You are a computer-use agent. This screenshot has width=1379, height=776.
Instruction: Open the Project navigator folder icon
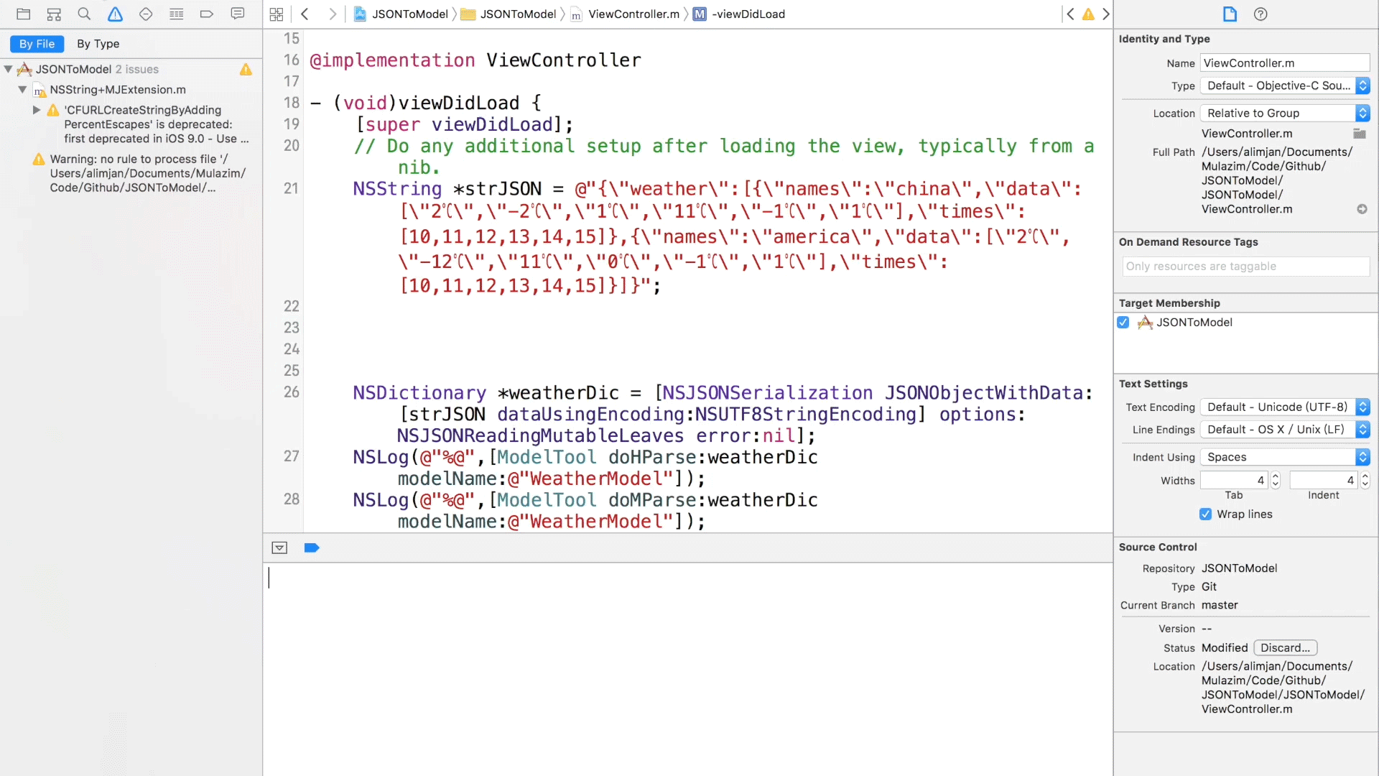tap(23, 14)
